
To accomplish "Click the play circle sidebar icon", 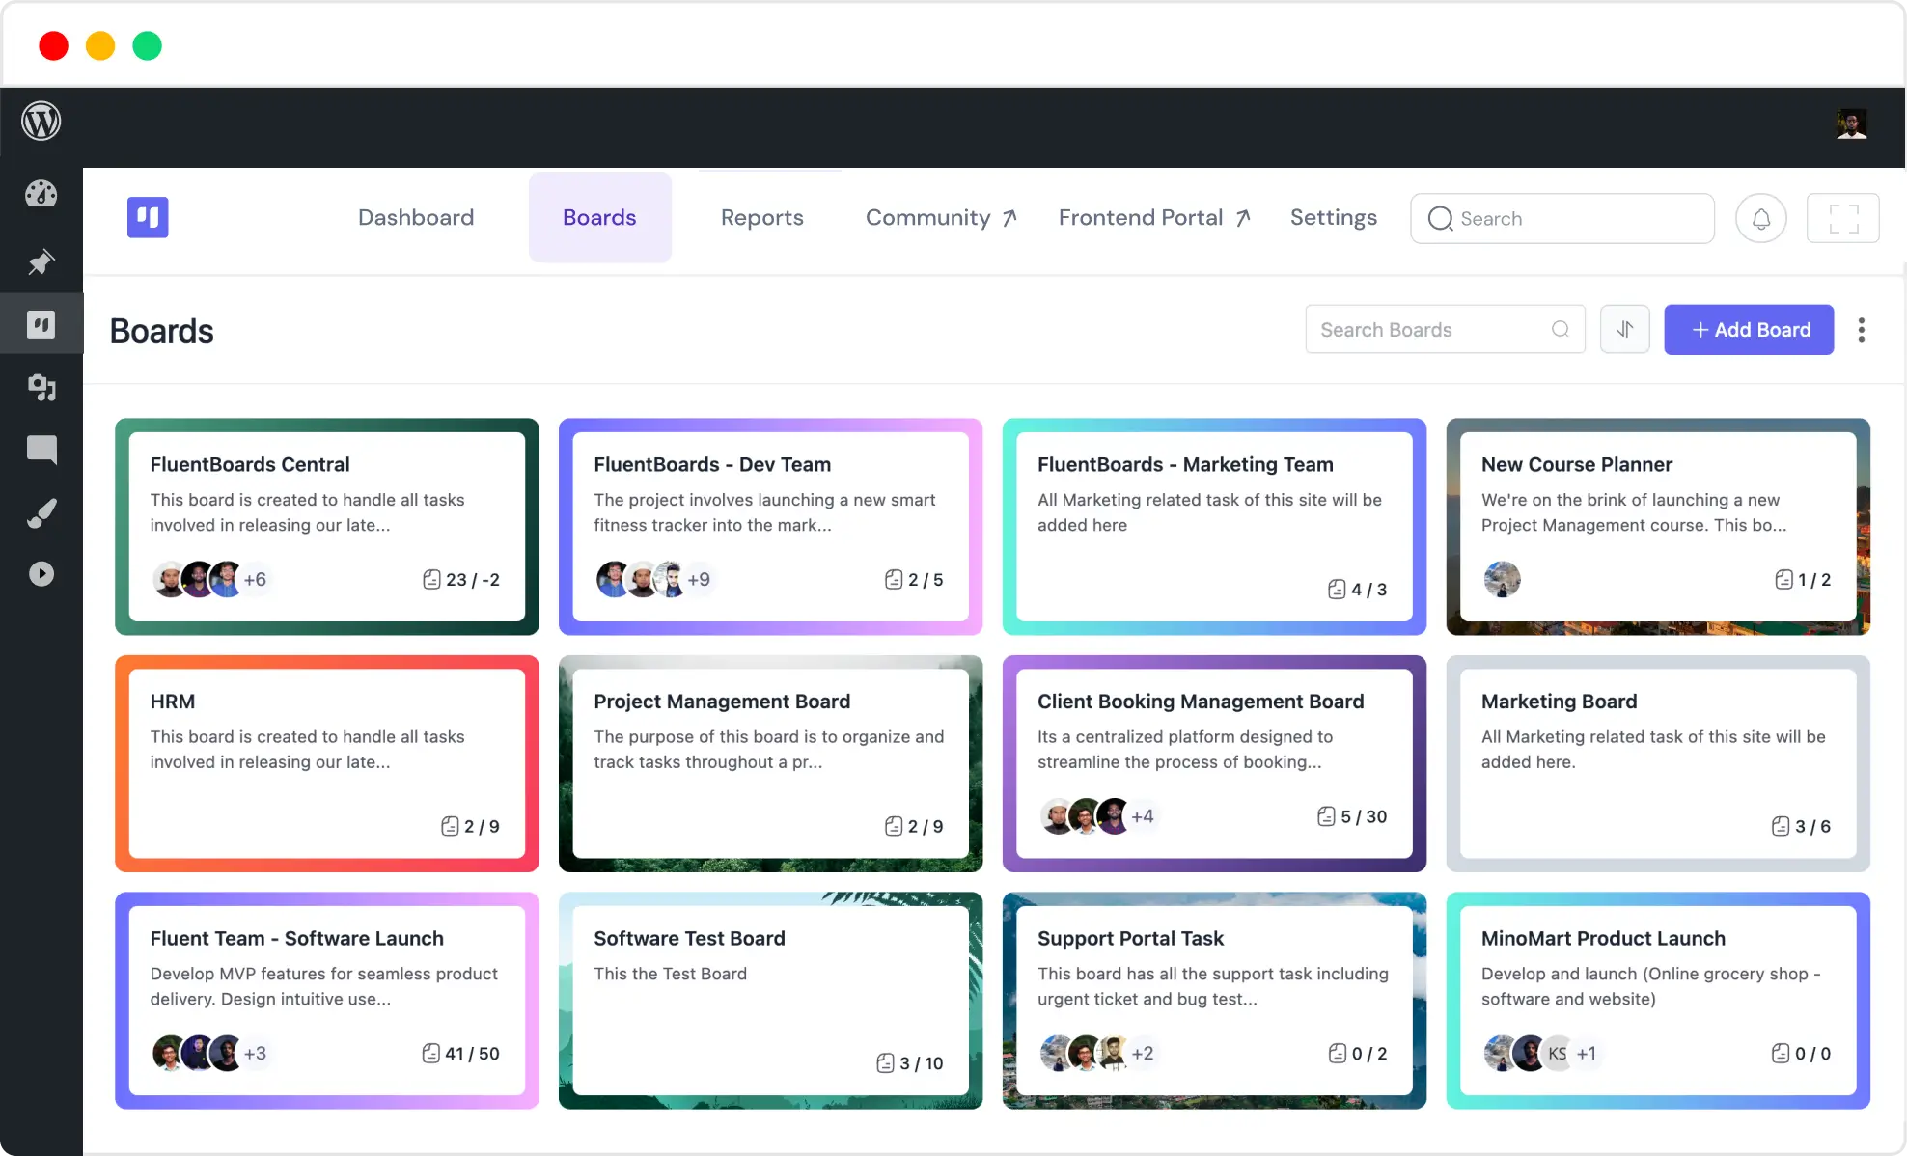I will 41,574.
